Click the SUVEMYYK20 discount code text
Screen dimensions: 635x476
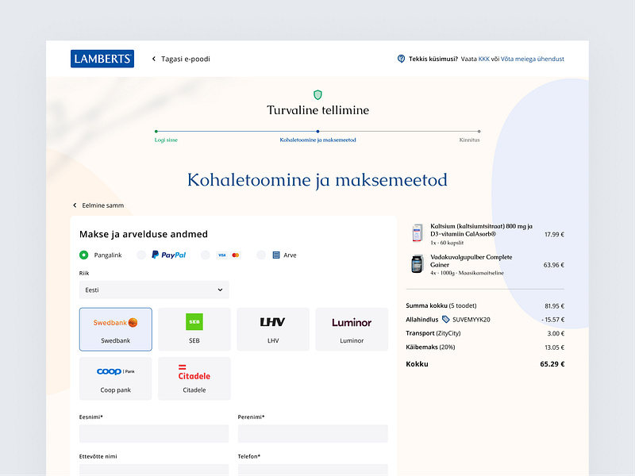coord(471,320)
